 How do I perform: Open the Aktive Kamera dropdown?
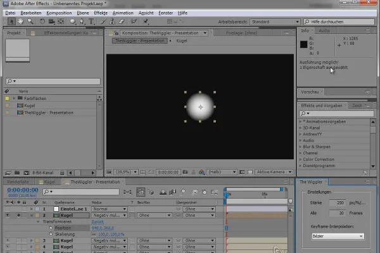tap(274, 172)
